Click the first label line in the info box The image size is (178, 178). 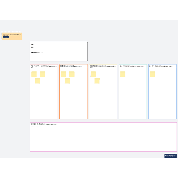click(32, 44)
